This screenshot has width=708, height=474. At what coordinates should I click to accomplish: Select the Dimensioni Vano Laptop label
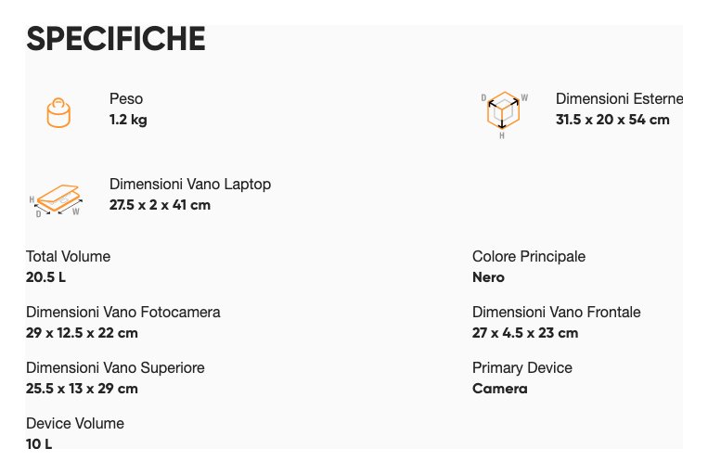click(190, 185)
